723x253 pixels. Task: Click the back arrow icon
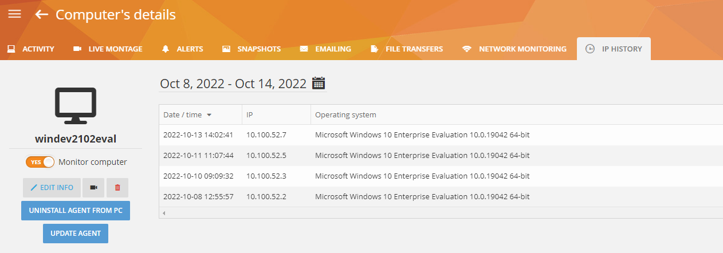point(41,14)
